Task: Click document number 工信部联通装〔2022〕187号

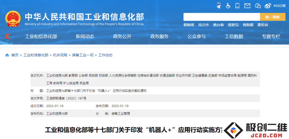Action: [66, 98]
